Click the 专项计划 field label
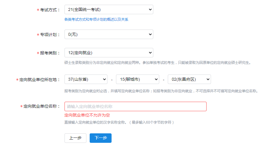The height and width of the screenshot is (144, 269). click(48, 35)
